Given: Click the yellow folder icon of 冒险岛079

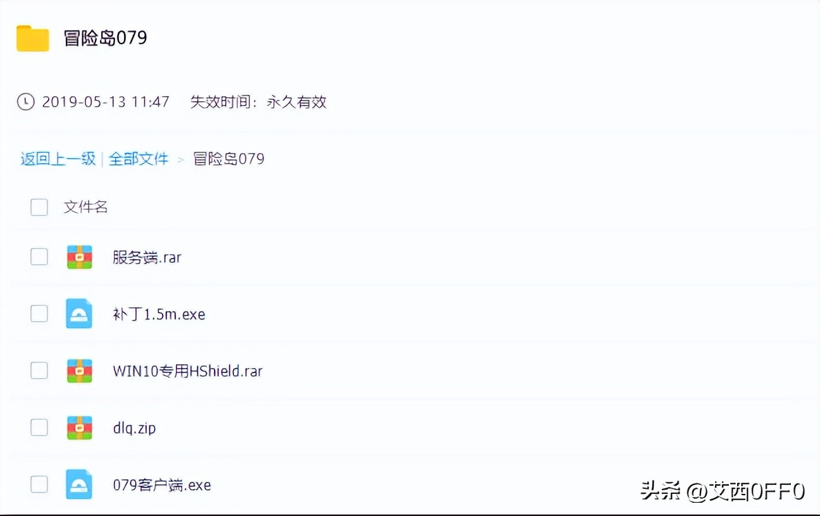Looking at the screenshot, I should click(32, 38).
